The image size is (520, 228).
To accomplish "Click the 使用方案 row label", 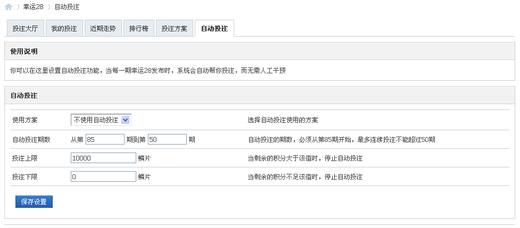I will point(25,120).
